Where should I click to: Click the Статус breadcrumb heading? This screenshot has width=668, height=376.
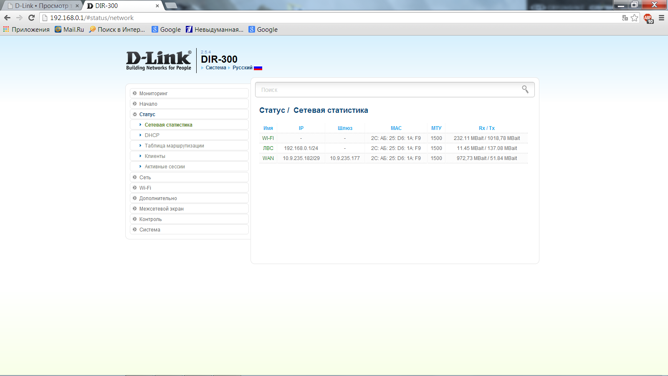272,110
